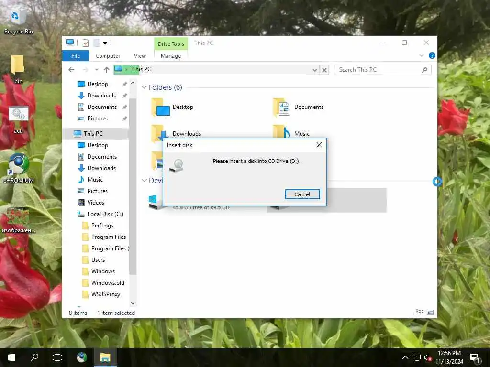Select Local Disk (C:) in navigation pane
Viewport: 490px width, 367px height.
[x=105, y=214]
